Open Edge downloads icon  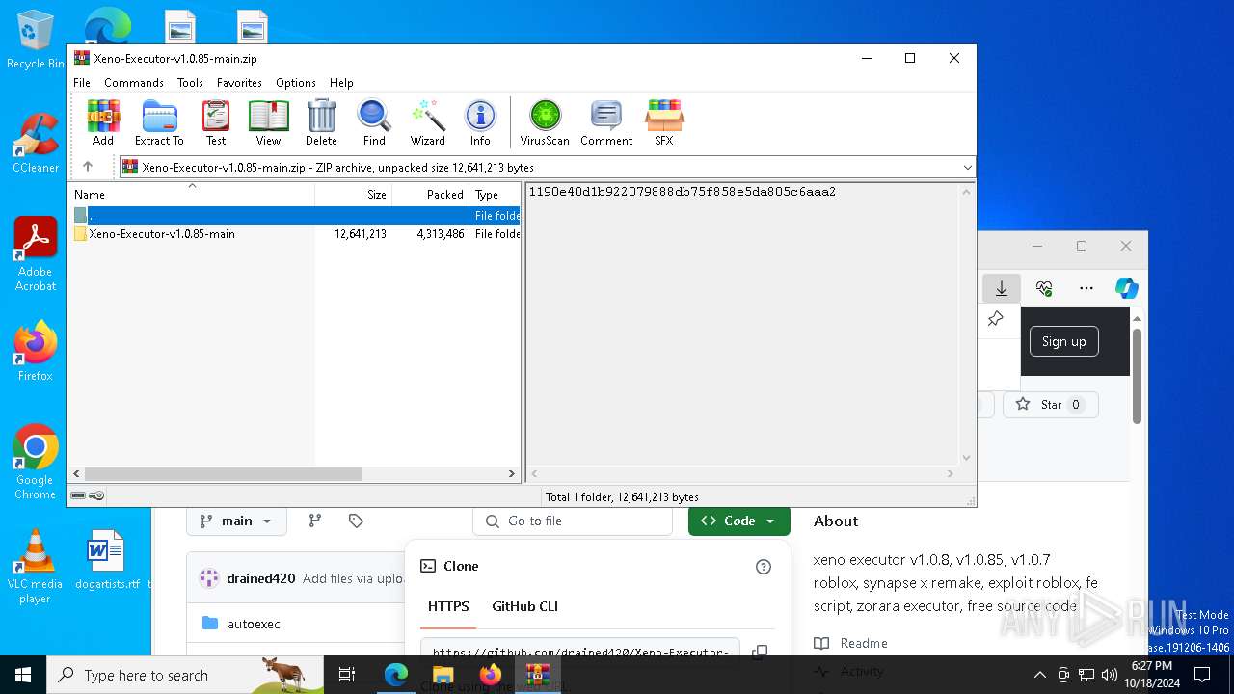[x=1002, y=288]
